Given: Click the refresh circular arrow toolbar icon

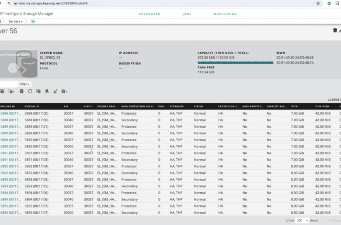Looking at the screenshot, I should [30, 91].
